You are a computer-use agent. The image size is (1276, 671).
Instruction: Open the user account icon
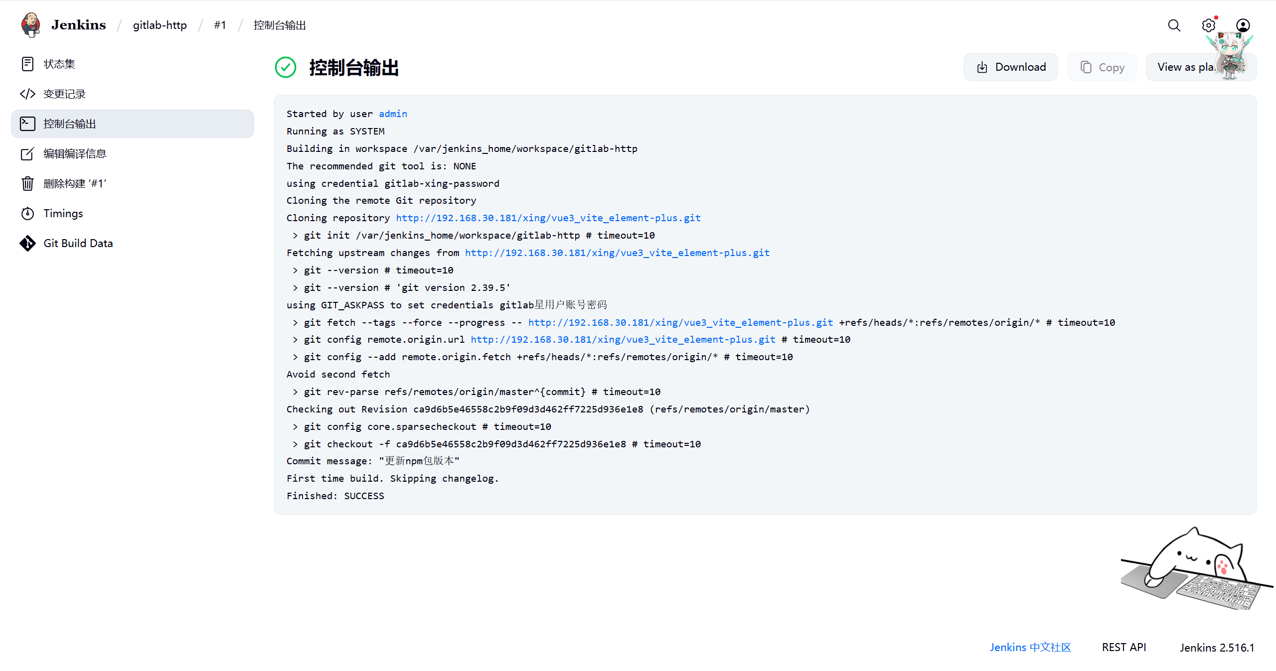[x=1243, y=25]
